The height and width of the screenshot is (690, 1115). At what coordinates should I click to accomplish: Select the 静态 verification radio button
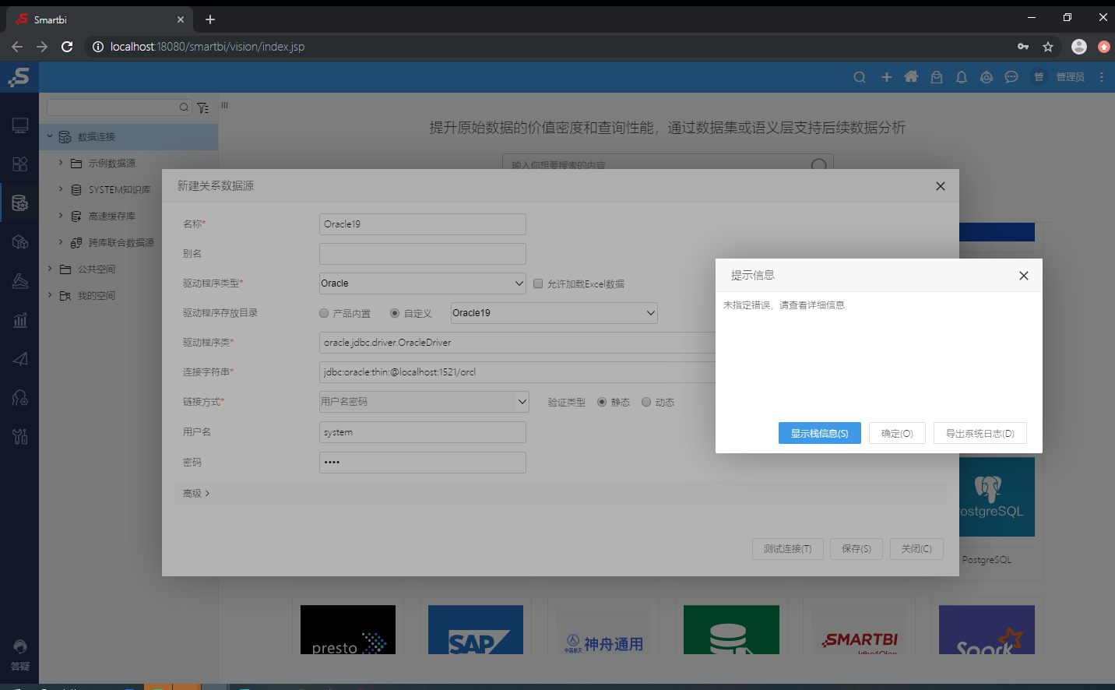(602, 402)
